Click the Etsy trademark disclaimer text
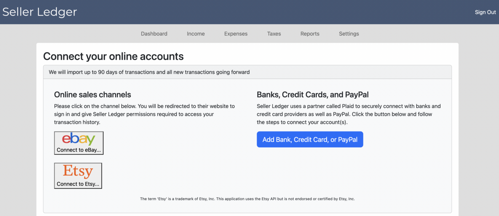This screenshot has width=499, height=216. 247,199
